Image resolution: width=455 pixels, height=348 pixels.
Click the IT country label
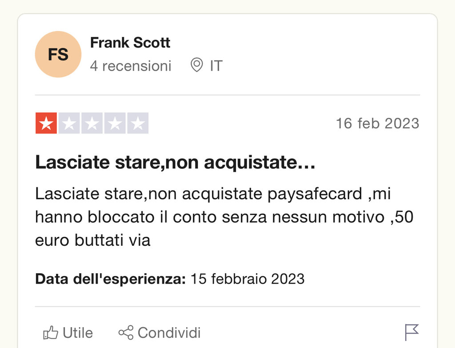[216, 66]
